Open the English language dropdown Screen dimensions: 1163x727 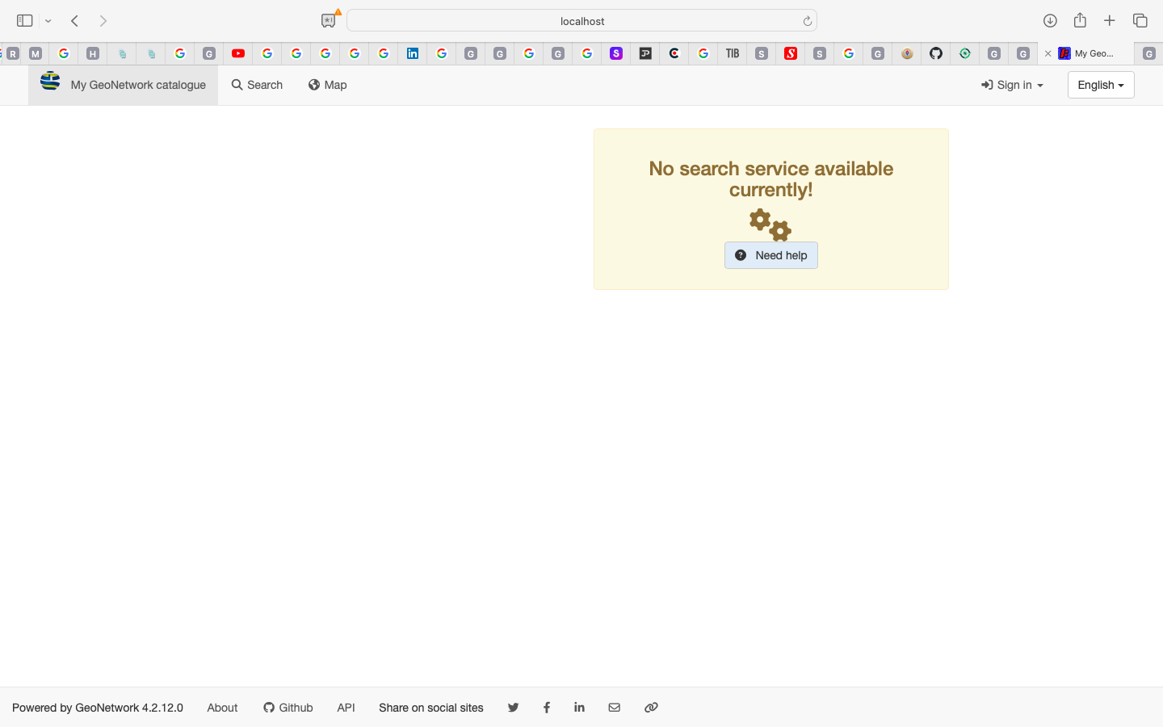coord(1100,85)
